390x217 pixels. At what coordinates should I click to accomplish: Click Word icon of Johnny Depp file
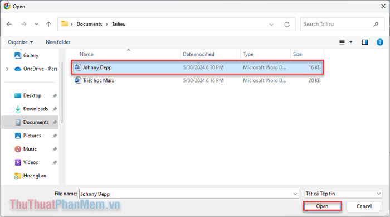point(78,67)
